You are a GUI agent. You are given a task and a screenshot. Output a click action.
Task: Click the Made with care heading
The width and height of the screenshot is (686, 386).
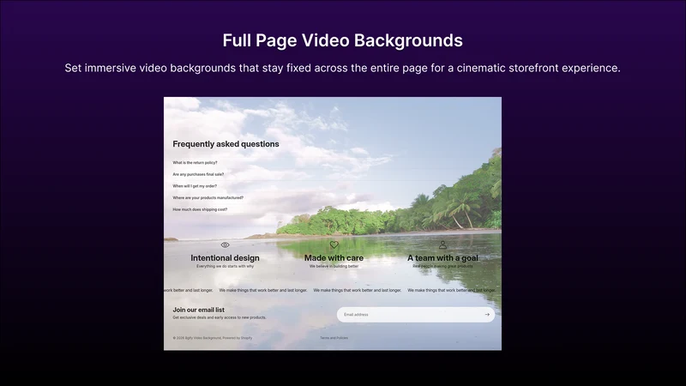click(x=334, y=258)
